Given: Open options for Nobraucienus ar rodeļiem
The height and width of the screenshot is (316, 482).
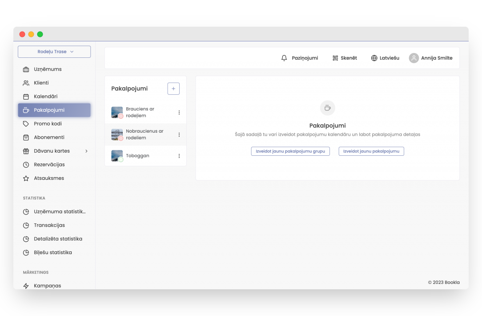Looking at the screenshot, I should pos(179,135).
